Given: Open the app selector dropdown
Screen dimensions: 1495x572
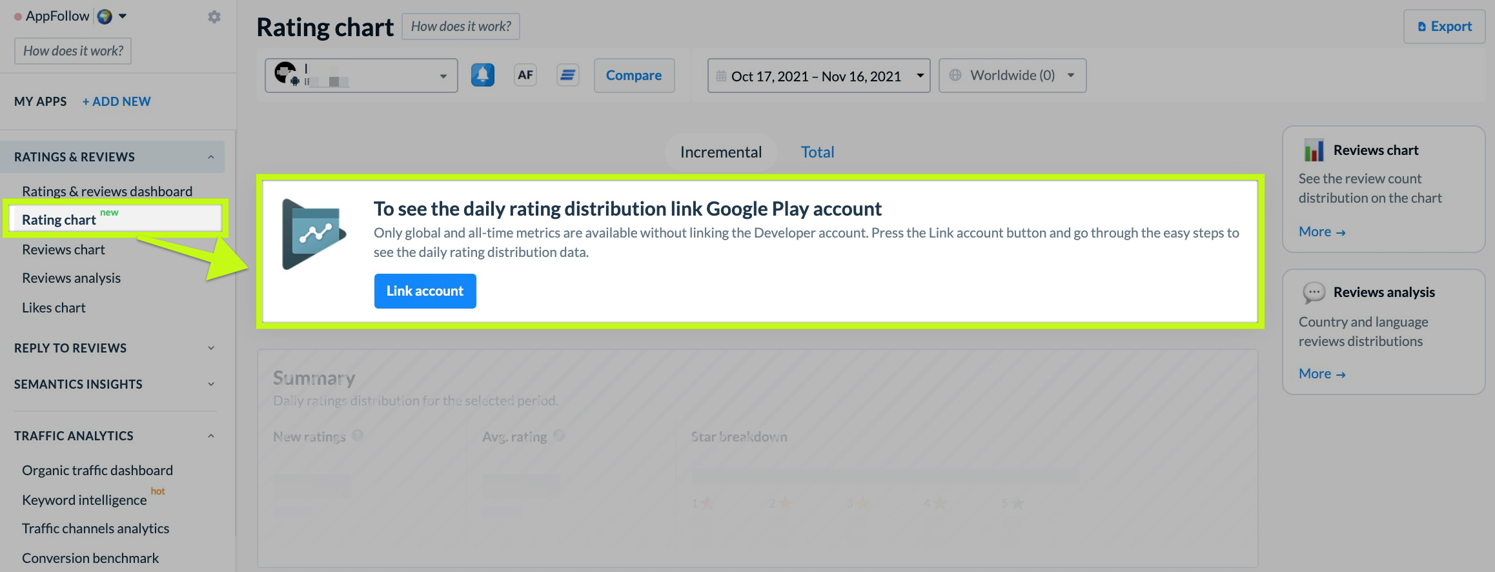Looking at the screenshot, I should click(x=361, y=76).
